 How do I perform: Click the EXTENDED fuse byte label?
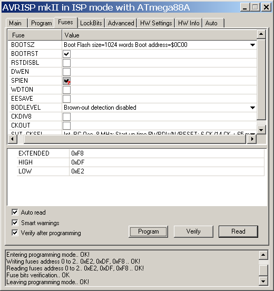tap(34, 153)
